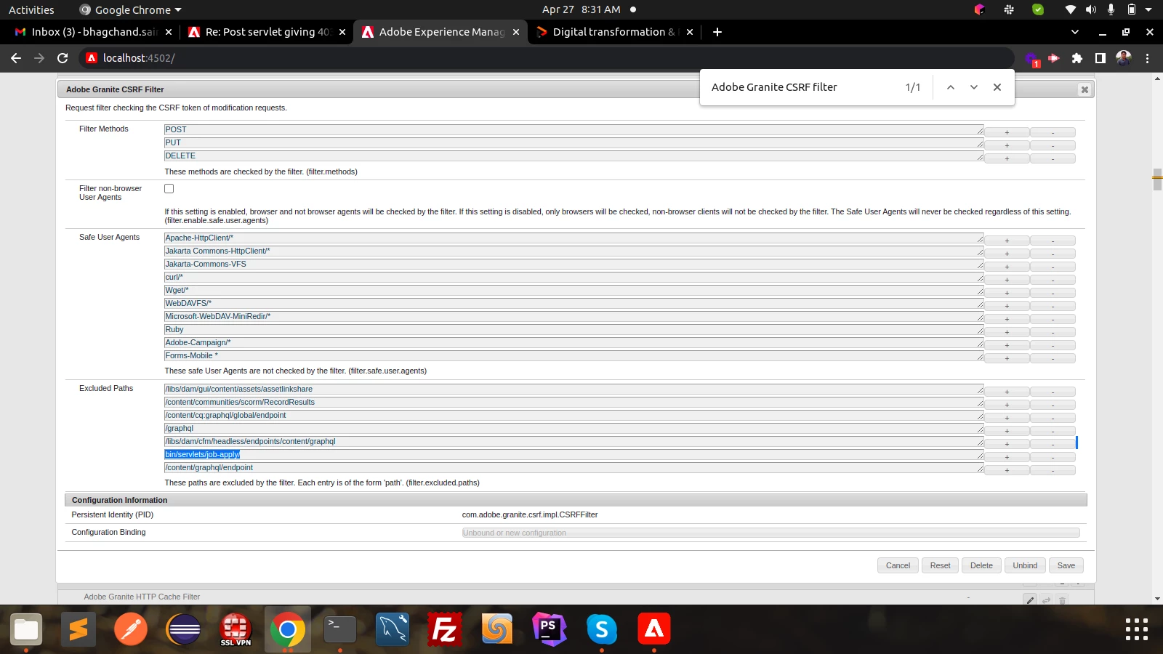Open Files from the dock
The height and width of the screenshot is (654, 1163).
(x=26, y=629)
